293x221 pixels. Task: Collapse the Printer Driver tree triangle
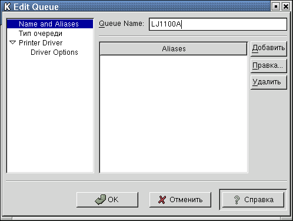13,42
